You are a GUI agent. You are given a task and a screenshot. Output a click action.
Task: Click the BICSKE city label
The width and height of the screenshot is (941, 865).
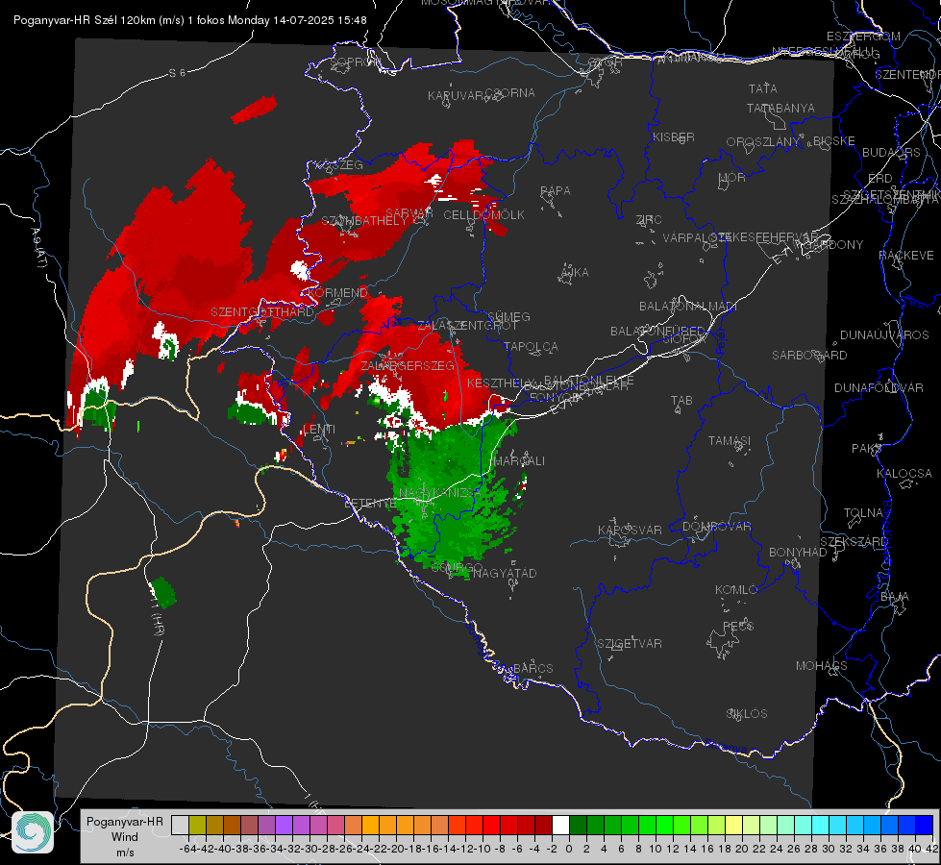click(x=834, y=141)
